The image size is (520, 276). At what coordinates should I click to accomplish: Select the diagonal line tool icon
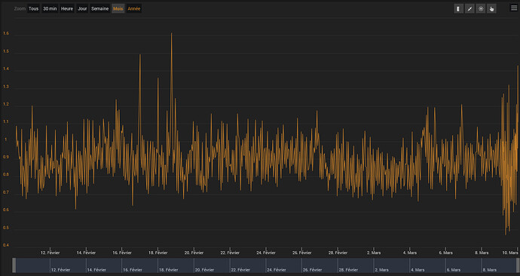[470, 9]
